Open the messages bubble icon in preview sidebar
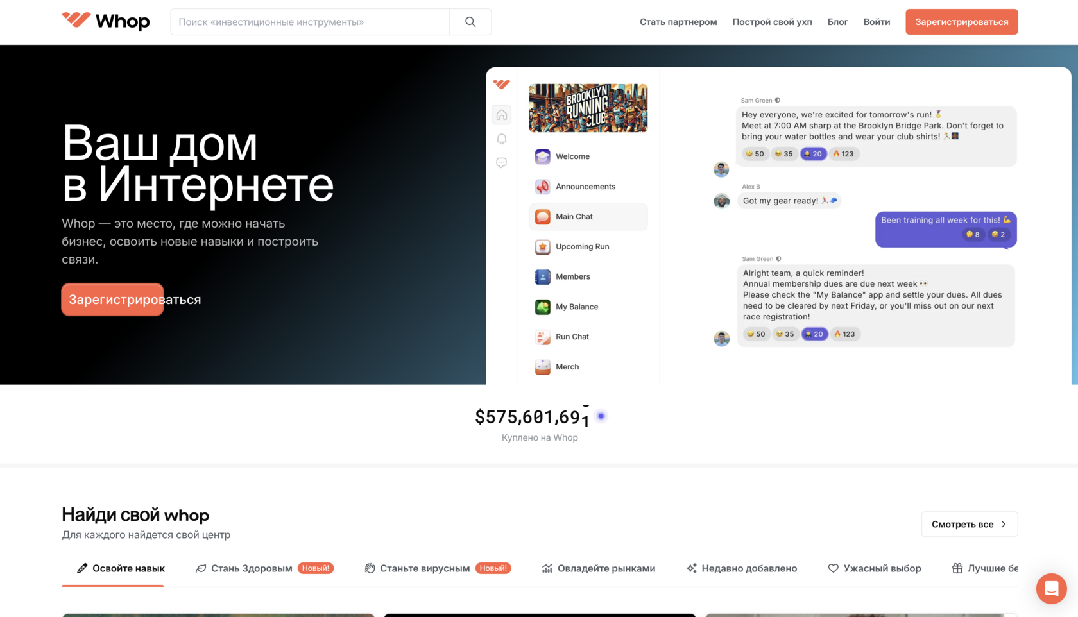 click(x=502, y=163)
